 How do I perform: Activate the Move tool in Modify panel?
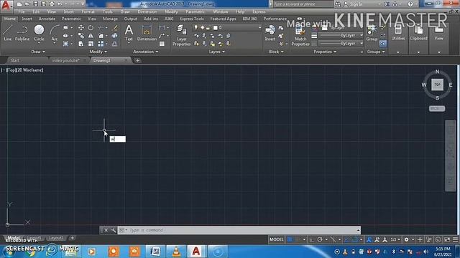pyautogui.click(x=81, y=27)
